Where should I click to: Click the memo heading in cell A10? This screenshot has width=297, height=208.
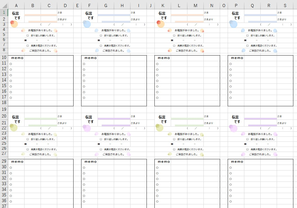pos(17,58)
